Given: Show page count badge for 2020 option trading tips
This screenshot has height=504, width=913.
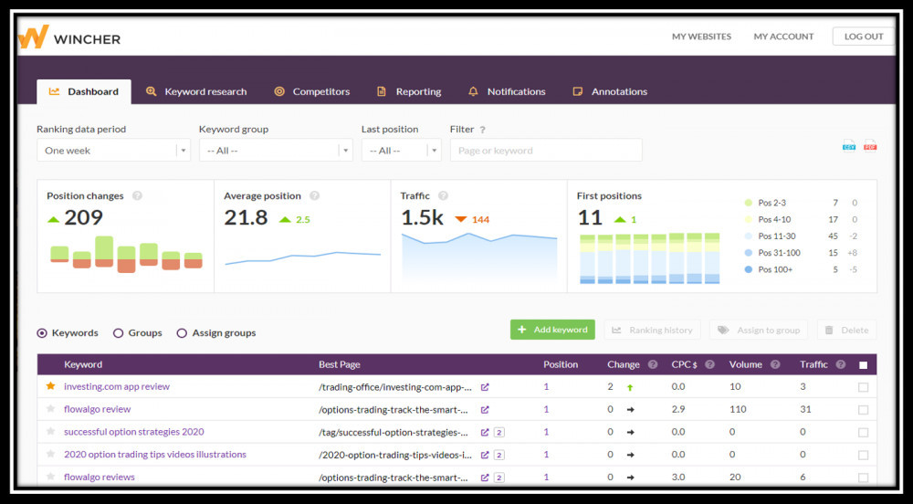Looking at the screenshot, I should click(x=499, y=455).
